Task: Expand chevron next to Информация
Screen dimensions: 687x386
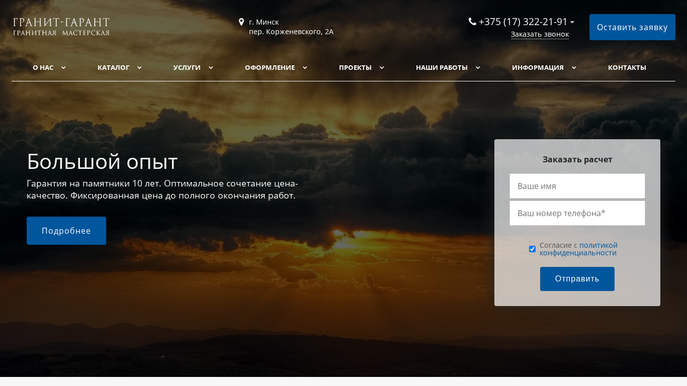Action: click(574, 68)
